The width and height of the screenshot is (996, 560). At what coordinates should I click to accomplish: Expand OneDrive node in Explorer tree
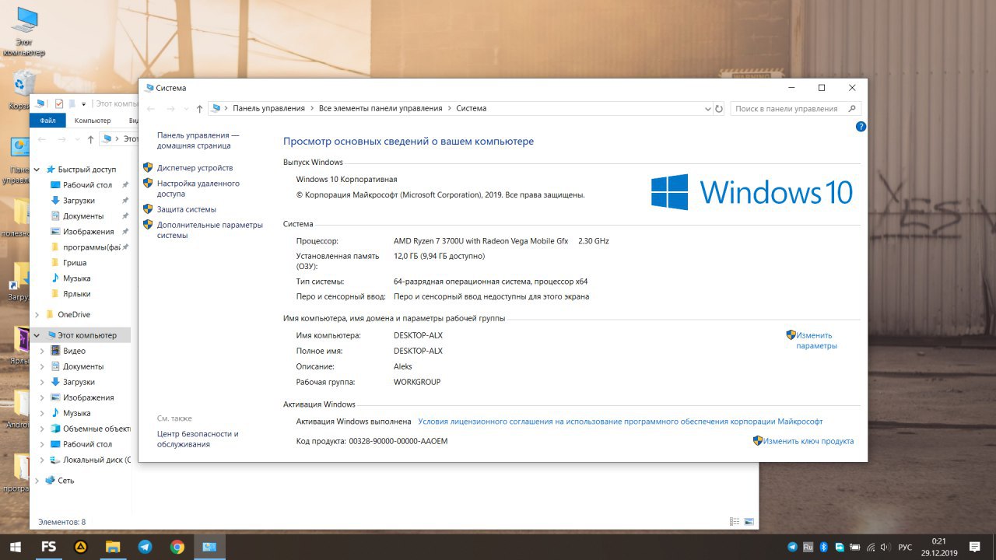[37, 315]
